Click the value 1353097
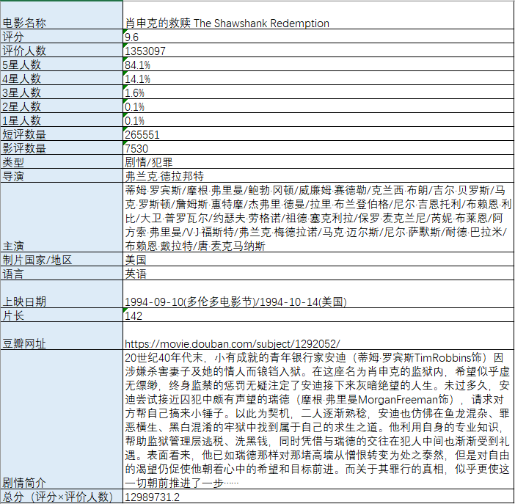This screenshot has width=515, height=504. pos(145,51)
